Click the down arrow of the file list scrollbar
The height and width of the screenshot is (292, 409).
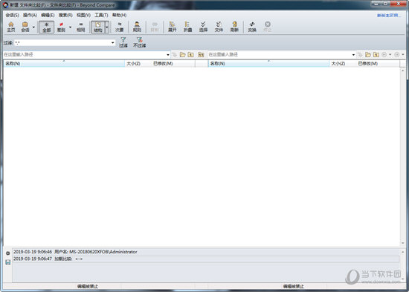[403, 243]
